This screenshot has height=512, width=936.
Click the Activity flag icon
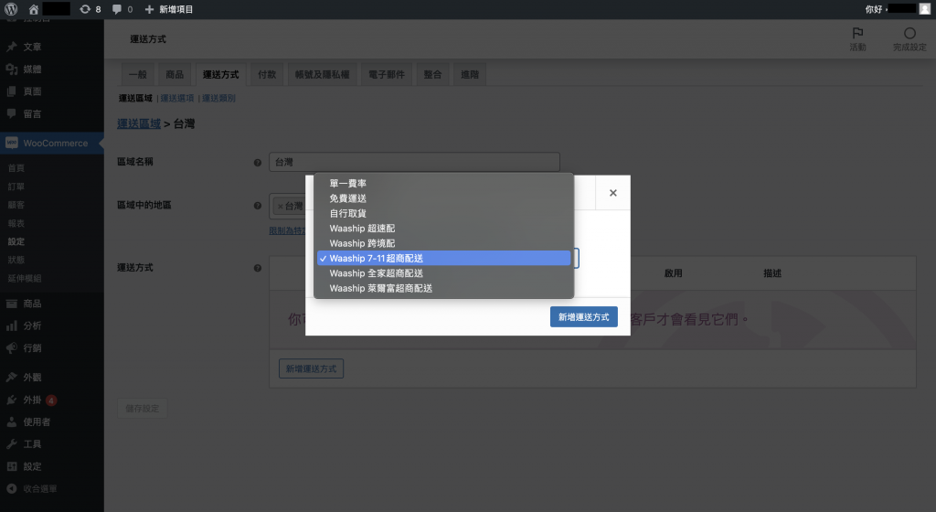[x=857, y=35]
